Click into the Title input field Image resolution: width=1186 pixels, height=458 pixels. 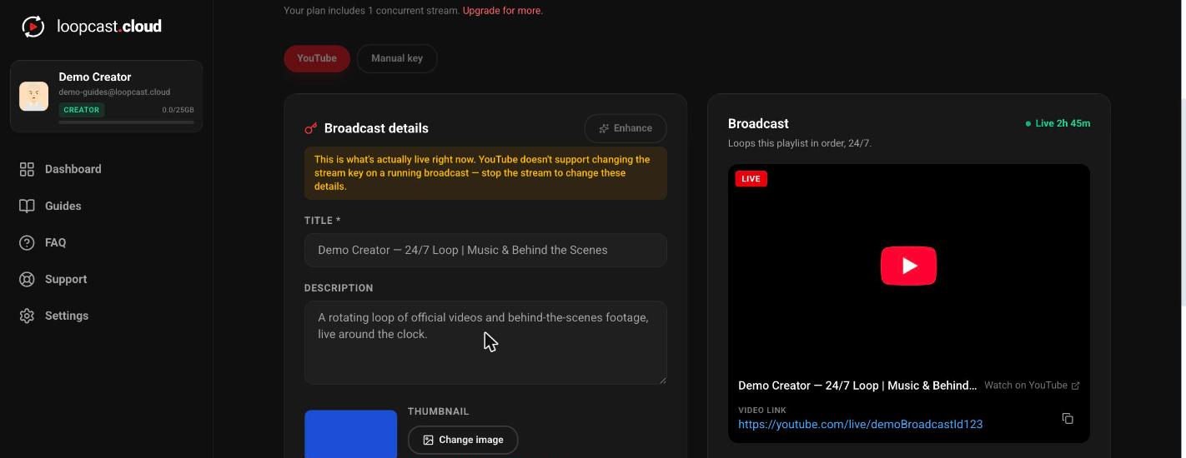pyautogui.click(x=485, y=250)
